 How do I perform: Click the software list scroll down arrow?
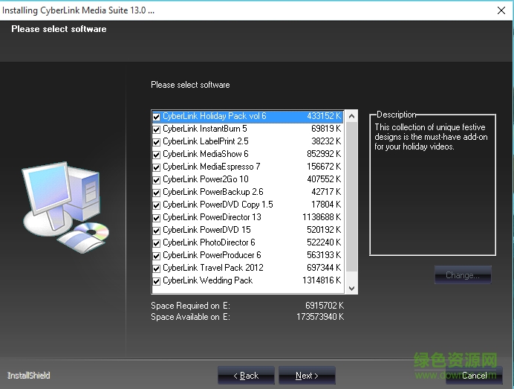coord(352,288)
